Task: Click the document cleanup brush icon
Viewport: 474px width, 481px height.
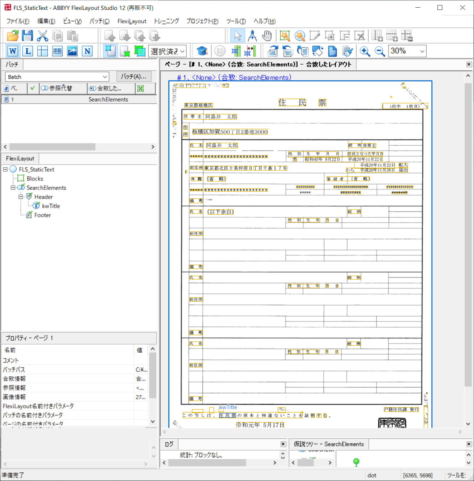Action: (x=348, y=51)
